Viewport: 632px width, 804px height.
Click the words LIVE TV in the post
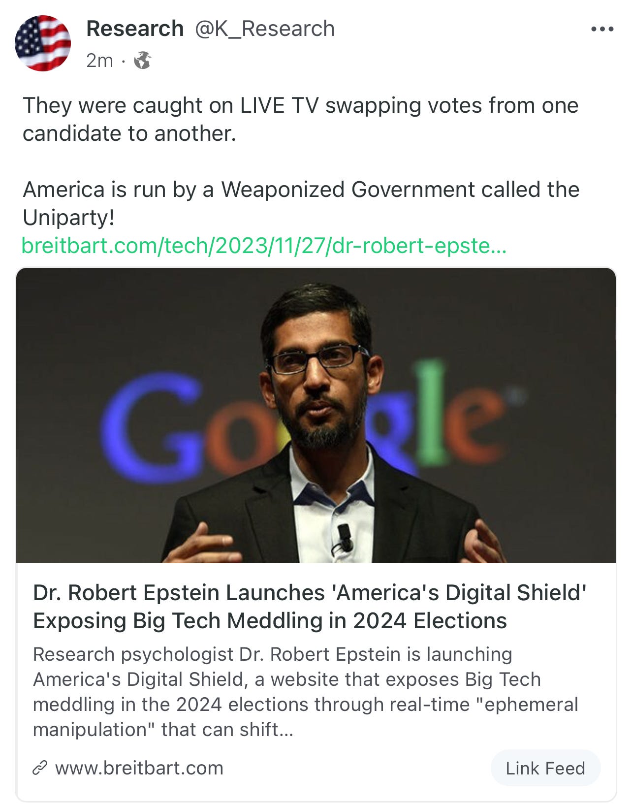[280, 105]
